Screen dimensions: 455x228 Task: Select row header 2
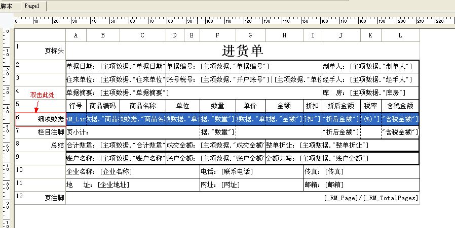pos(41,67)
